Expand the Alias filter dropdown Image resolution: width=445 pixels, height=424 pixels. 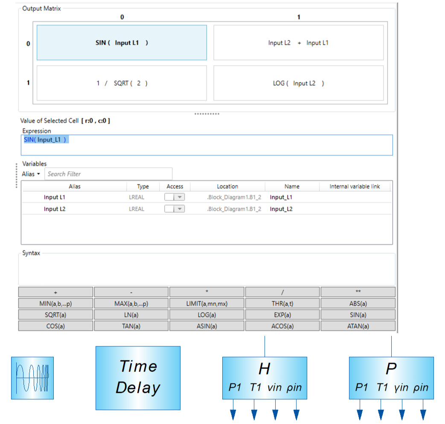click(x=31, y=174)
